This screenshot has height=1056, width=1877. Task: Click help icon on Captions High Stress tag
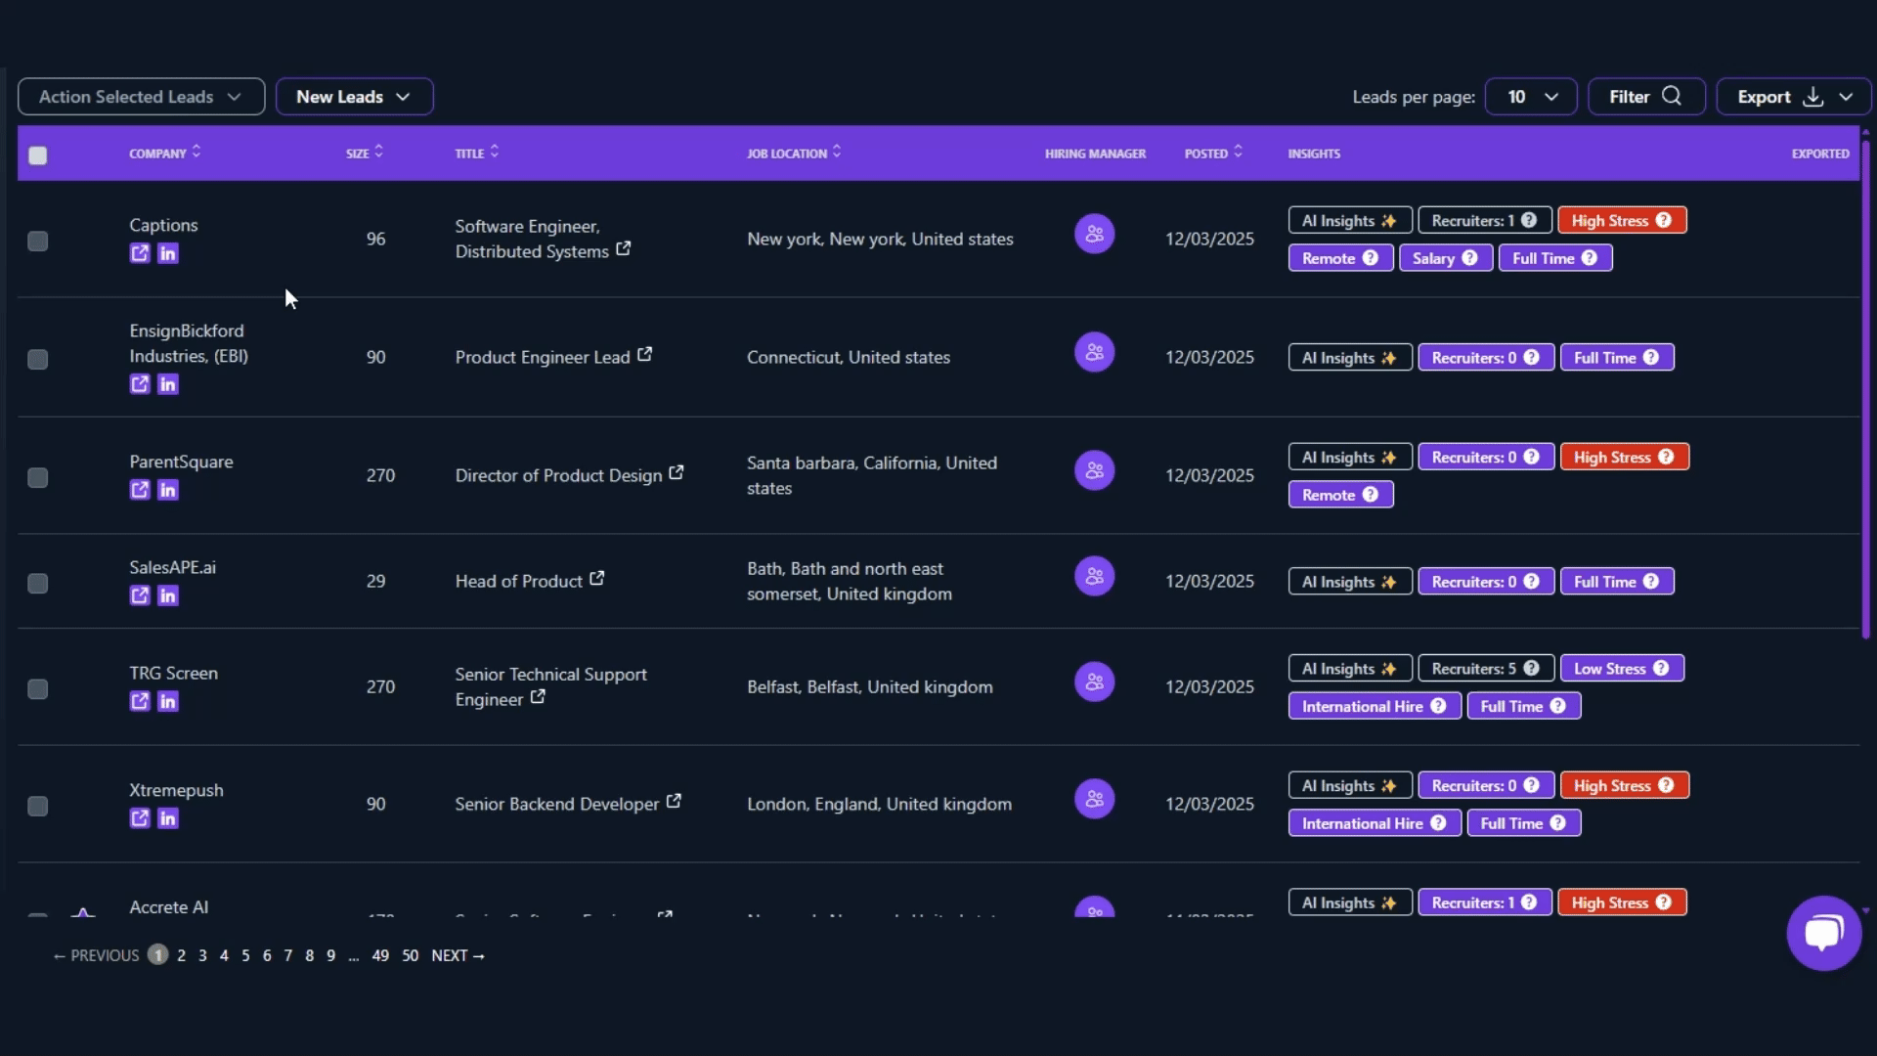(1663, 221)
